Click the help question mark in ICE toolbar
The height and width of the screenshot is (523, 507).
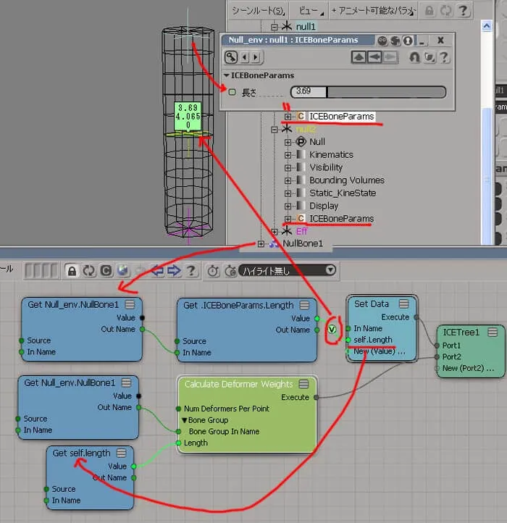click(190, 271)
